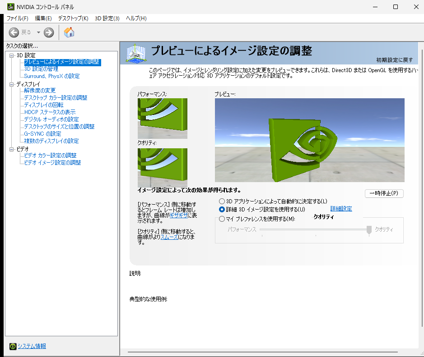Open ビデオ カラー設定の調整 page
Screen dimensions: 424x357
point(50,156)
